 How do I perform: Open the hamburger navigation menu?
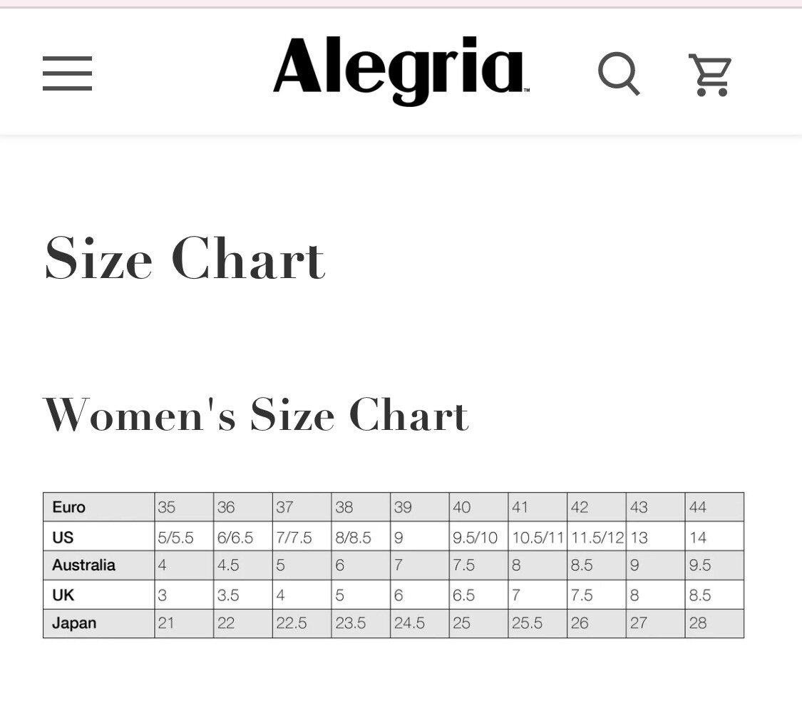click(67, 73)
